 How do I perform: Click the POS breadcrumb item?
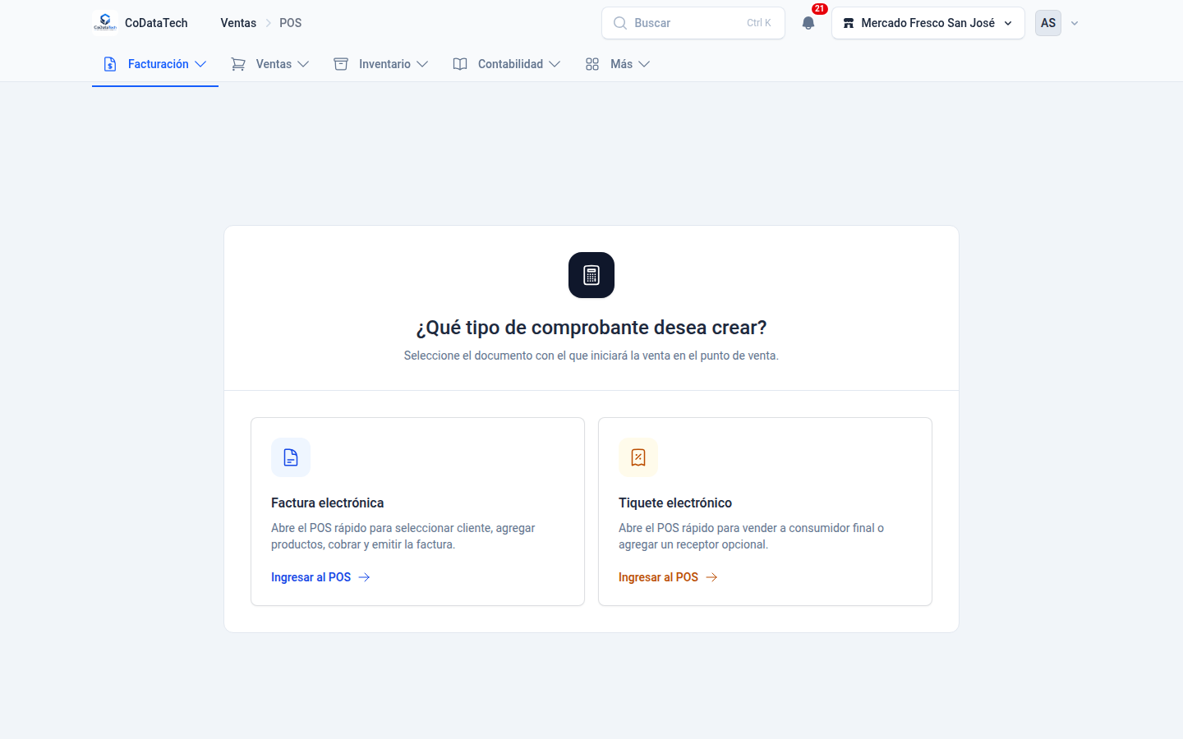pos(290,23)
